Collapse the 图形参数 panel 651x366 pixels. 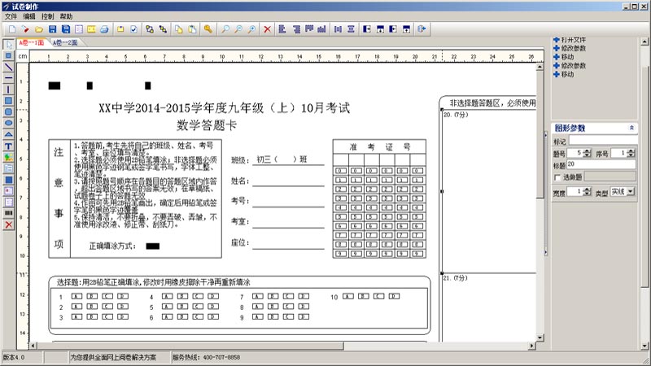pyautogui.click(x=632, y=129)
